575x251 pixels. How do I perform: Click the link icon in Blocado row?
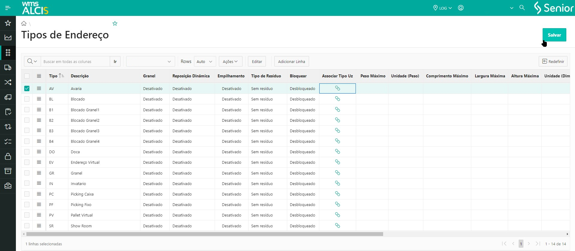click(337, 99)
